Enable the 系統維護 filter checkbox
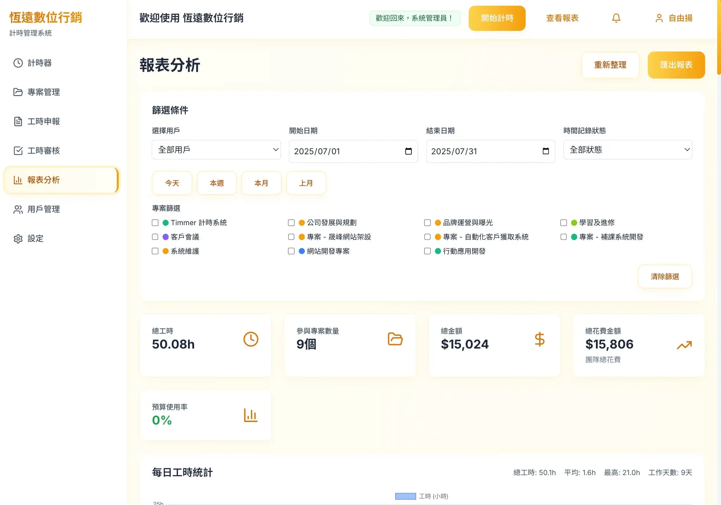 [x=155, y=251]
